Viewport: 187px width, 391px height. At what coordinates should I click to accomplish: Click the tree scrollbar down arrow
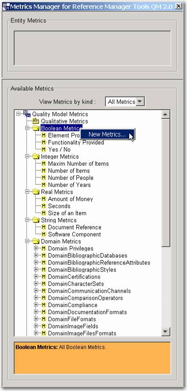tap(166, 331)
